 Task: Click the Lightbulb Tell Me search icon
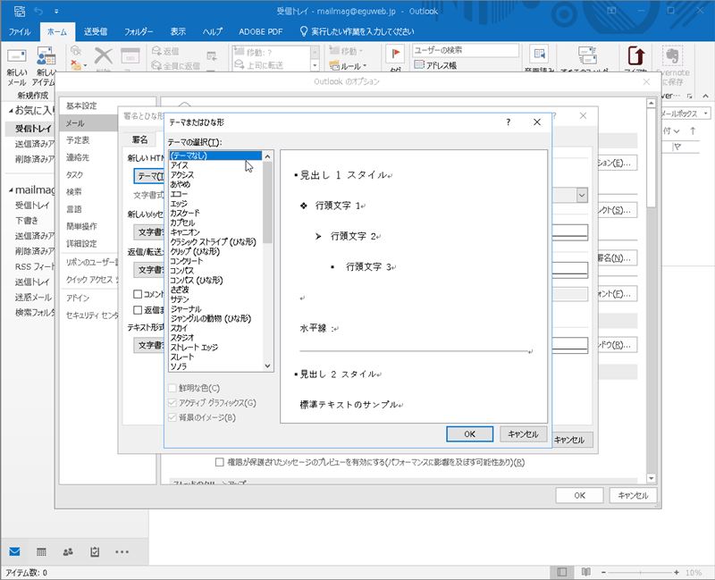pos(304,31)
